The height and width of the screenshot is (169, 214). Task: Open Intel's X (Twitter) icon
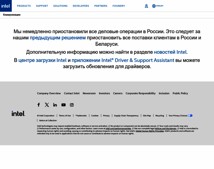click(x=47, y=105)
